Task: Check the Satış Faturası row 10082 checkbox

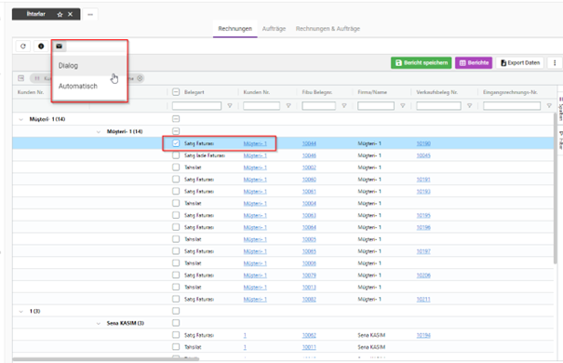Action: 176,299
